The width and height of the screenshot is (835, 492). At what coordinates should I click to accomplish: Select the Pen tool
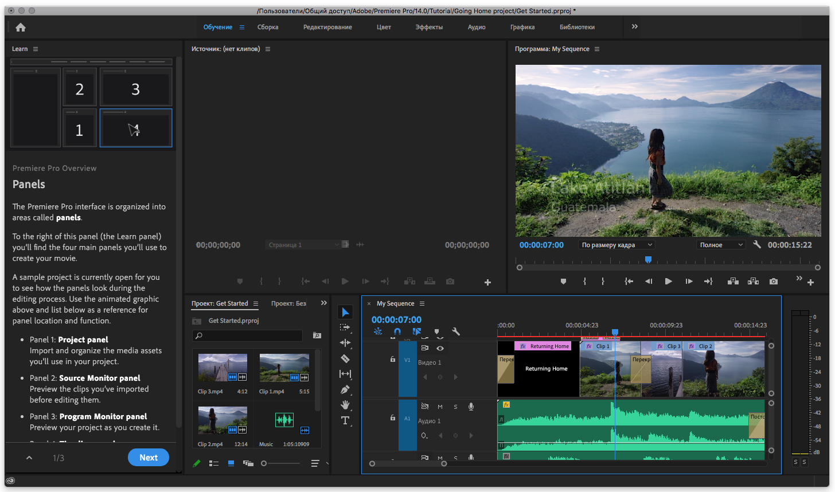(x=345, y=389)
